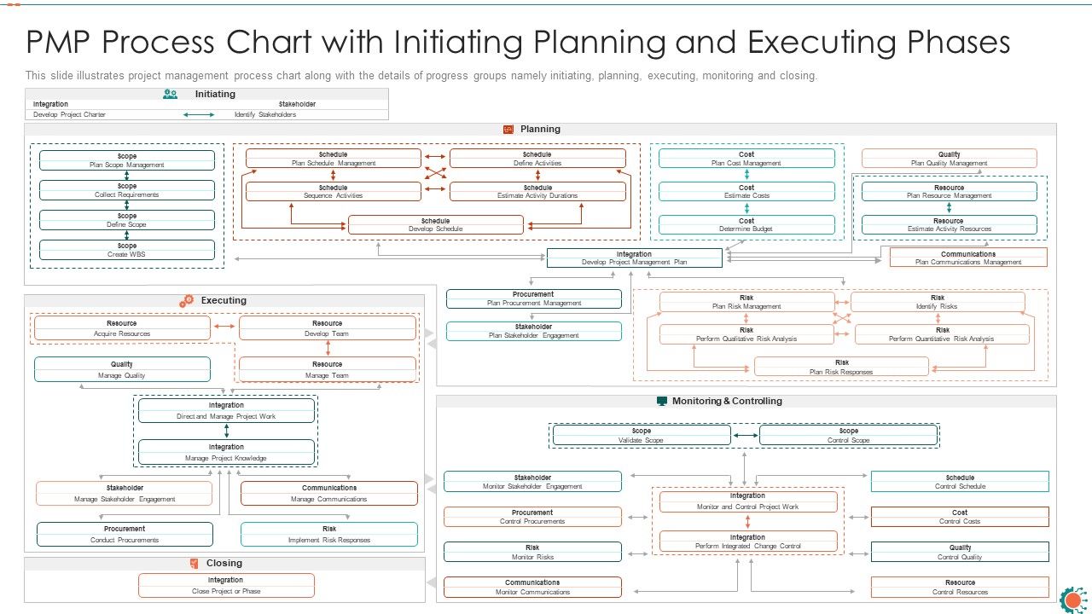
Task: Select the slide description subtitle text
Action: tap(421, 76)
